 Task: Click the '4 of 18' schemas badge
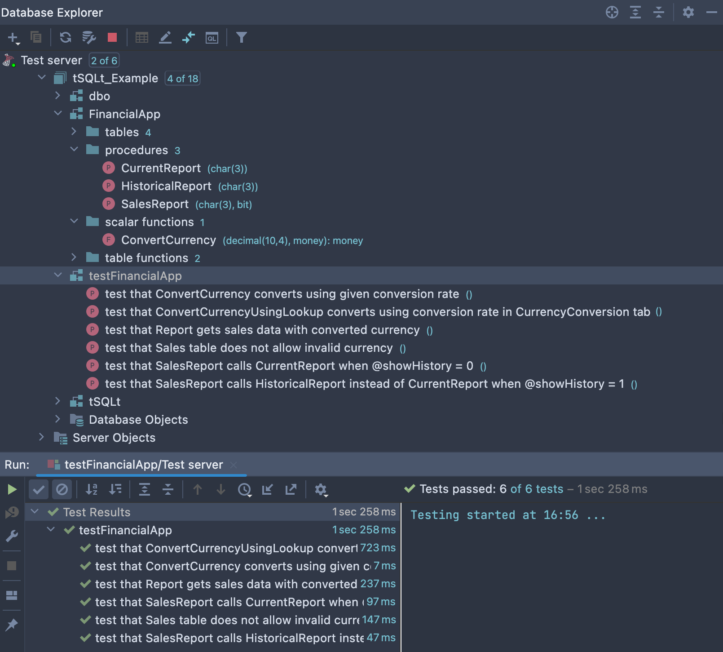tap(182, 79)
